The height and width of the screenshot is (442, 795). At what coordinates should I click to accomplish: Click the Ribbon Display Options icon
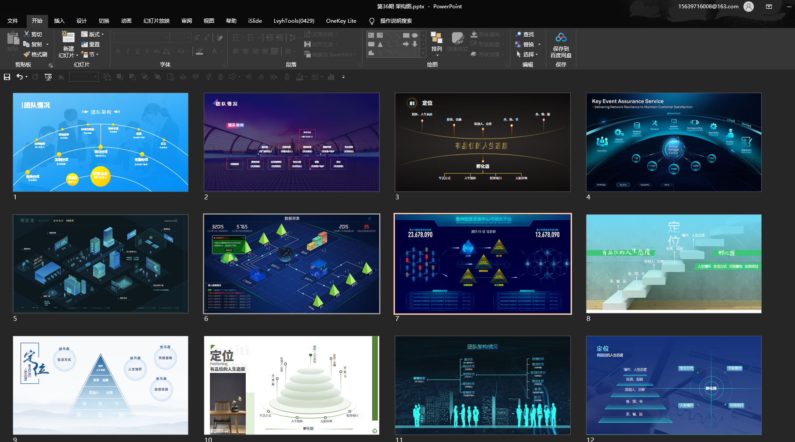pyautogui.click(x=769, y=7)
